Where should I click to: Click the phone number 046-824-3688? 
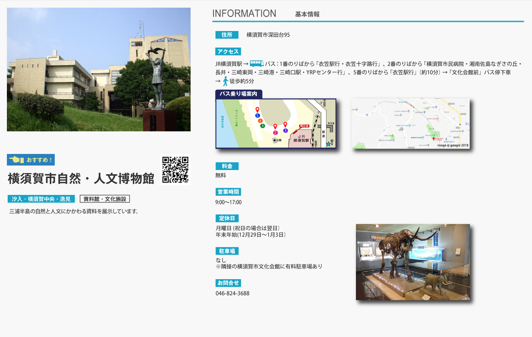[x=232, y=293]
